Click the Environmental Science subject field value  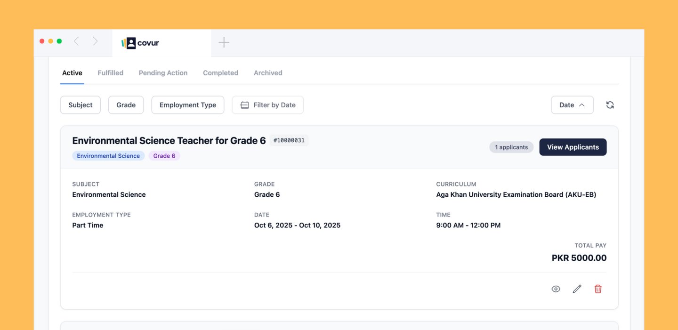coord(109,195)
